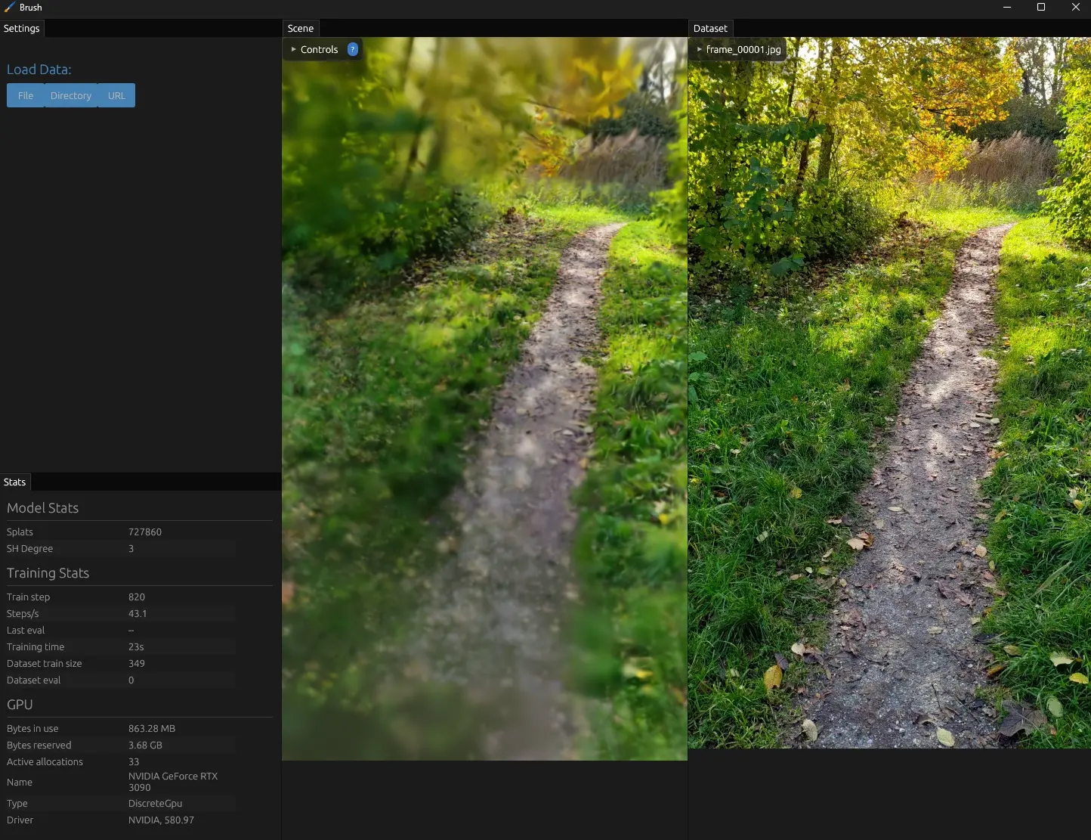The width and height of the screenshot is (1091, 840).
Task: Click the Brush app icon in title bar
Action: click(9, 8)
